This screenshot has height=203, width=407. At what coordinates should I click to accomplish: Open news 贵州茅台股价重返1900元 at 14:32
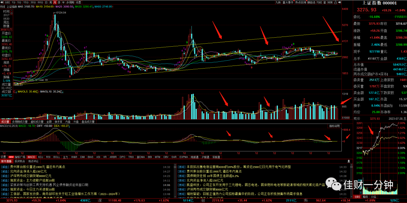click(37, 167)
